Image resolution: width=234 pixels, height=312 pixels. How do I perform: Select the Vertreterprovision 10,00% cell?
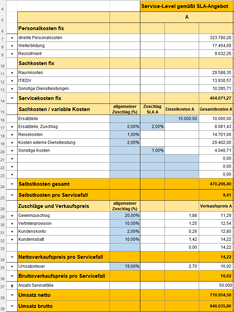click(125, 224)
